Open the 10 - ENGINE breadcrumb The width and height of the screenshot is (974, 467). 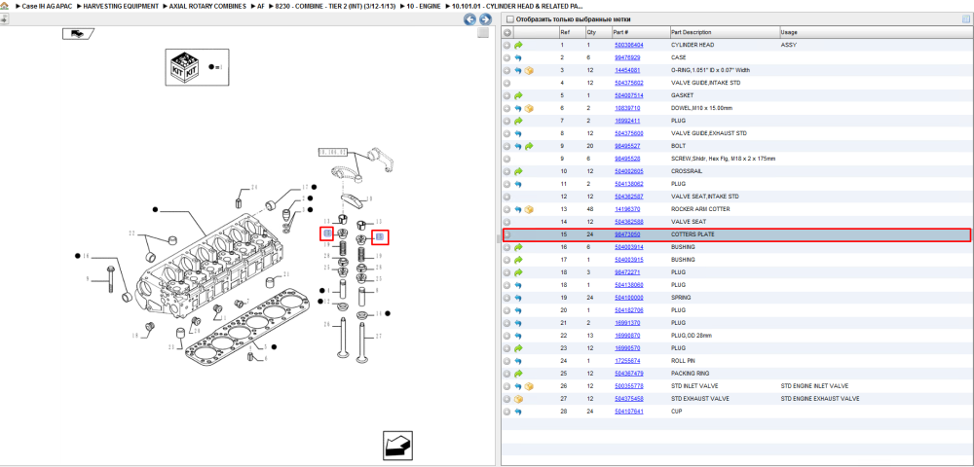click(423, 6)
